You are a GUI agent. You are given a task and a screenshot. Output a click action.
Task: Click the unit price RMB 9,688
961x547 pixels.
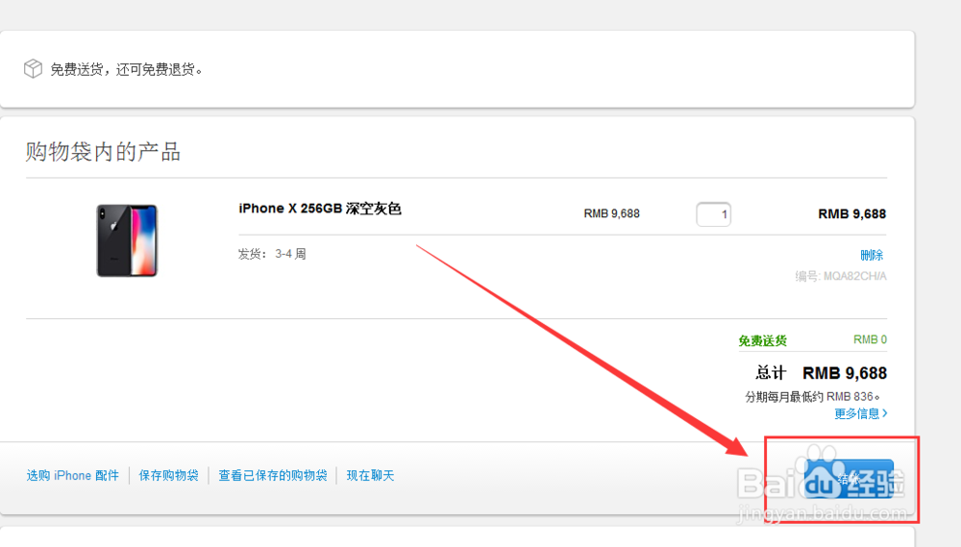pyautogui.click(x=611, y=213)
